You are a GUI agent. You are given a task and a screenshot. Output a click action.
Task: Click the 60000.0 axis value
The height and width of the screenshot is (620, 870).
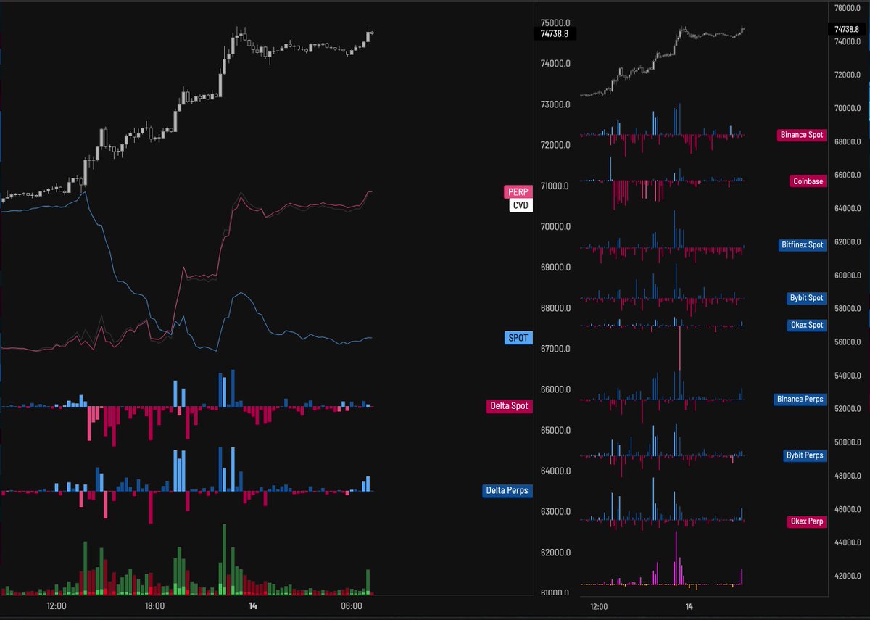[849, 276]
